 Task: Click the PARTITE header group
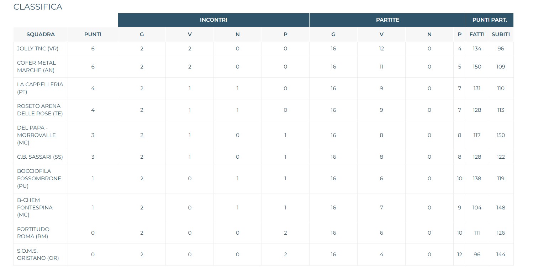387,20
